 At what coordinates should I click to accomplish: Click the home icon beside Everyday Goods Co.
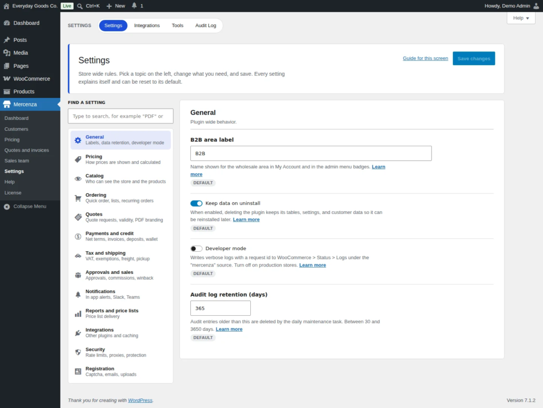(6, 6)
